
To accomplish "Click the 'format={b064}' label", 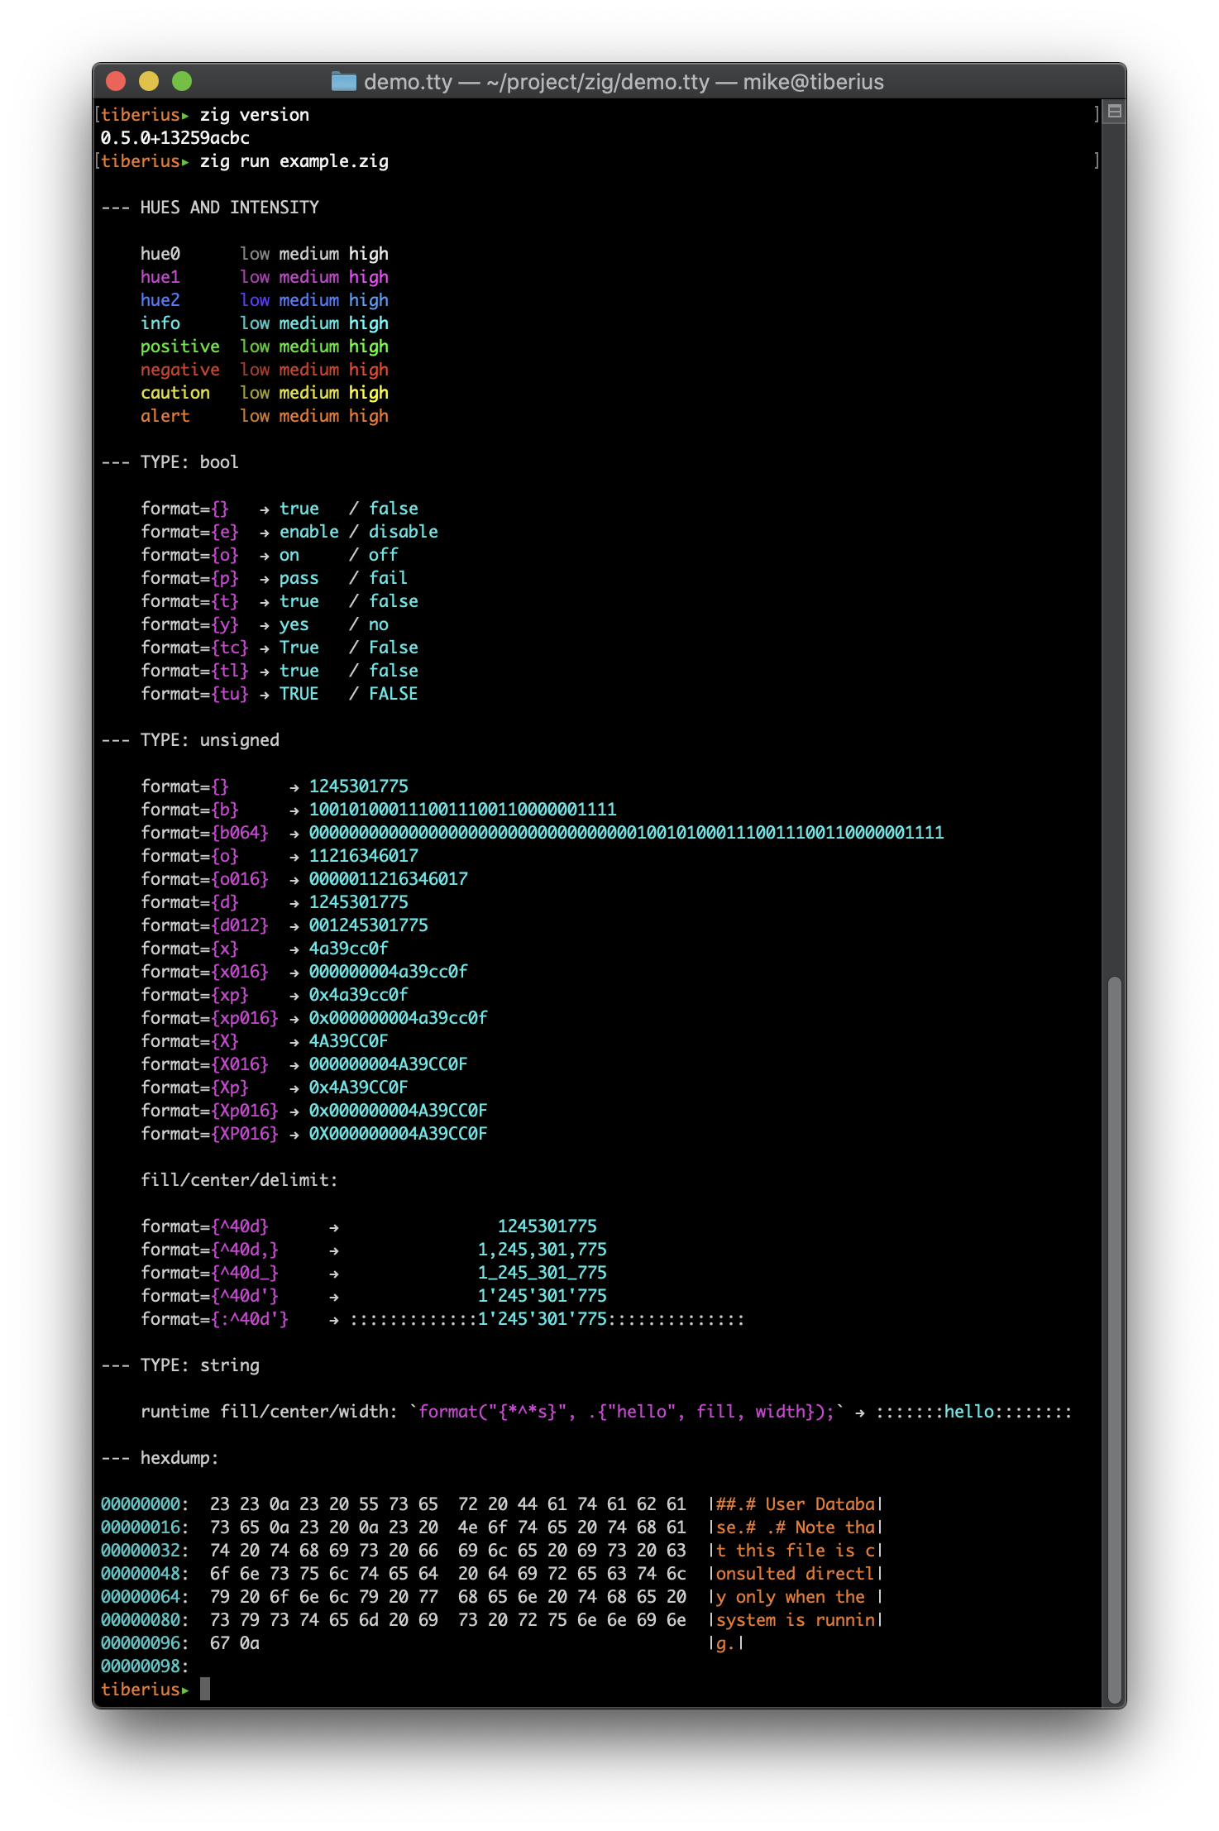I will click(x=205, y=833).
